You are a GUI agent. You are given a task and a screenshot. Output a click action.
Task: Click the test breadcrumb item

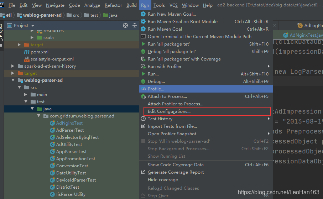click(x=94, y=15)
